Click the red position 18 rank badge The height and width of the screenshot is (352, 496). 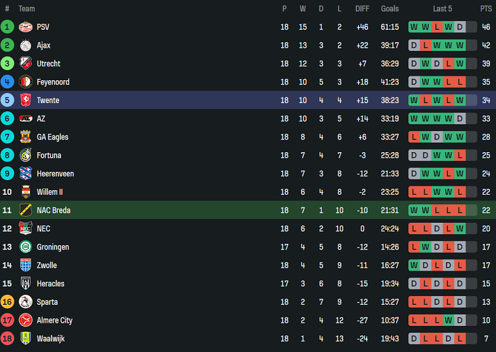click(x=7, y=339)
